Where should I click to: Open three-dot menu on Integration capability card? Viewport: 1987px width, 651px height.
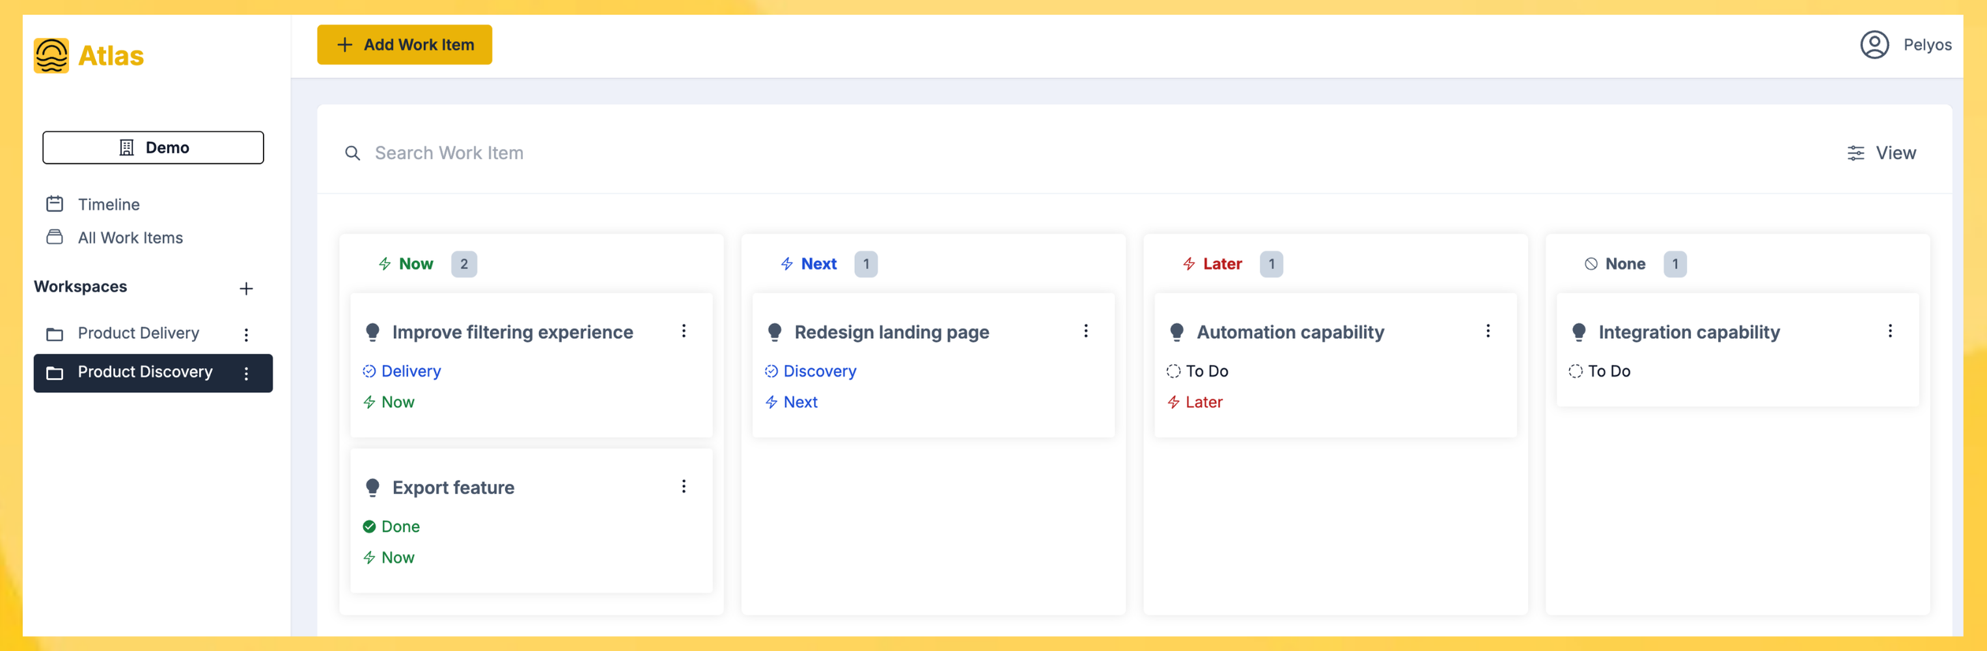[x=1889, y=331]
